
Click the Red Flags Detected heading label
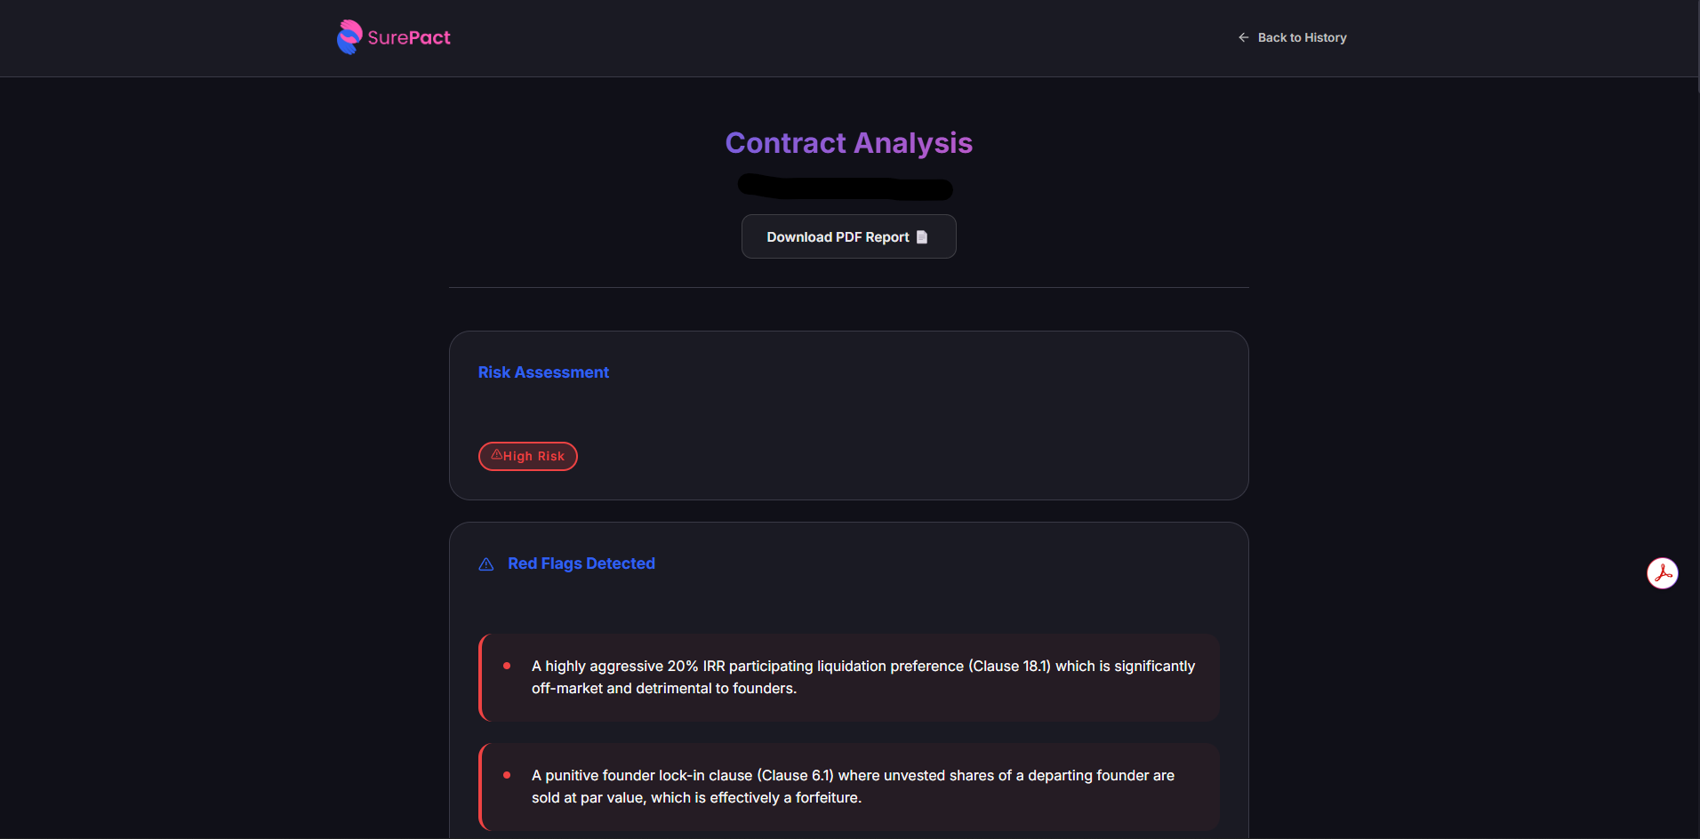(581, 563)
